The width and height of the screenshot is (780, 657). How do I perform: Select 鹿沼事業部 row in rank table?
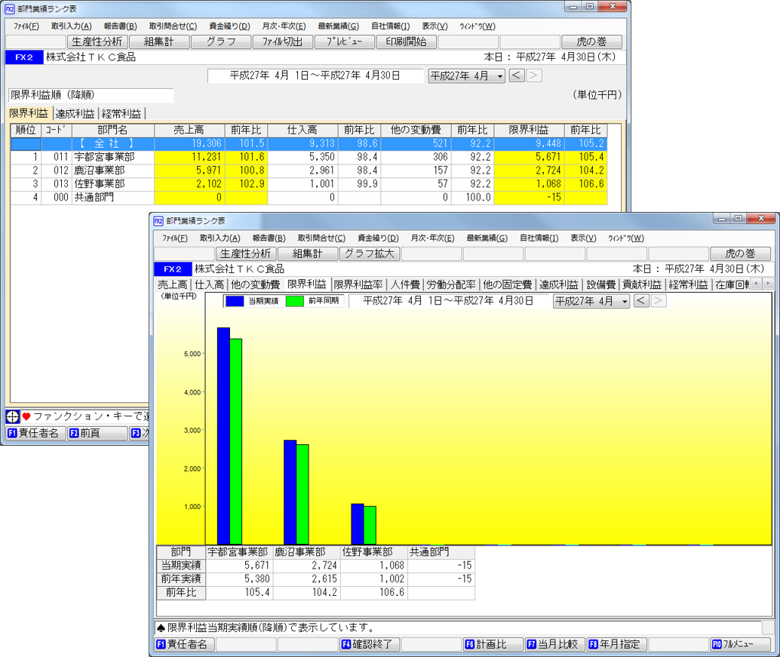(x=309, y=170)
